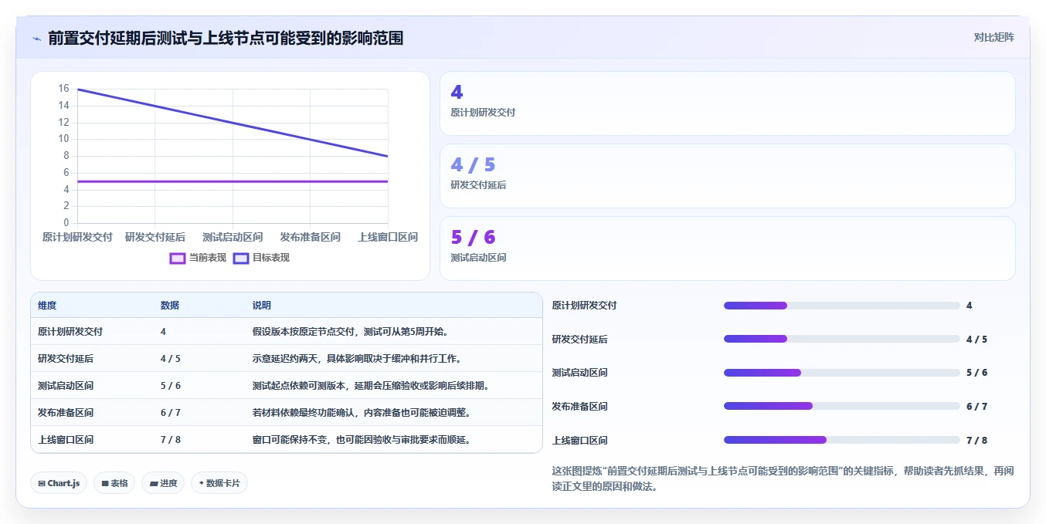This screenshot has width=1046, height=524.
Task: Click chart x-axis label 发布准备区间
Action: point(310,237)
